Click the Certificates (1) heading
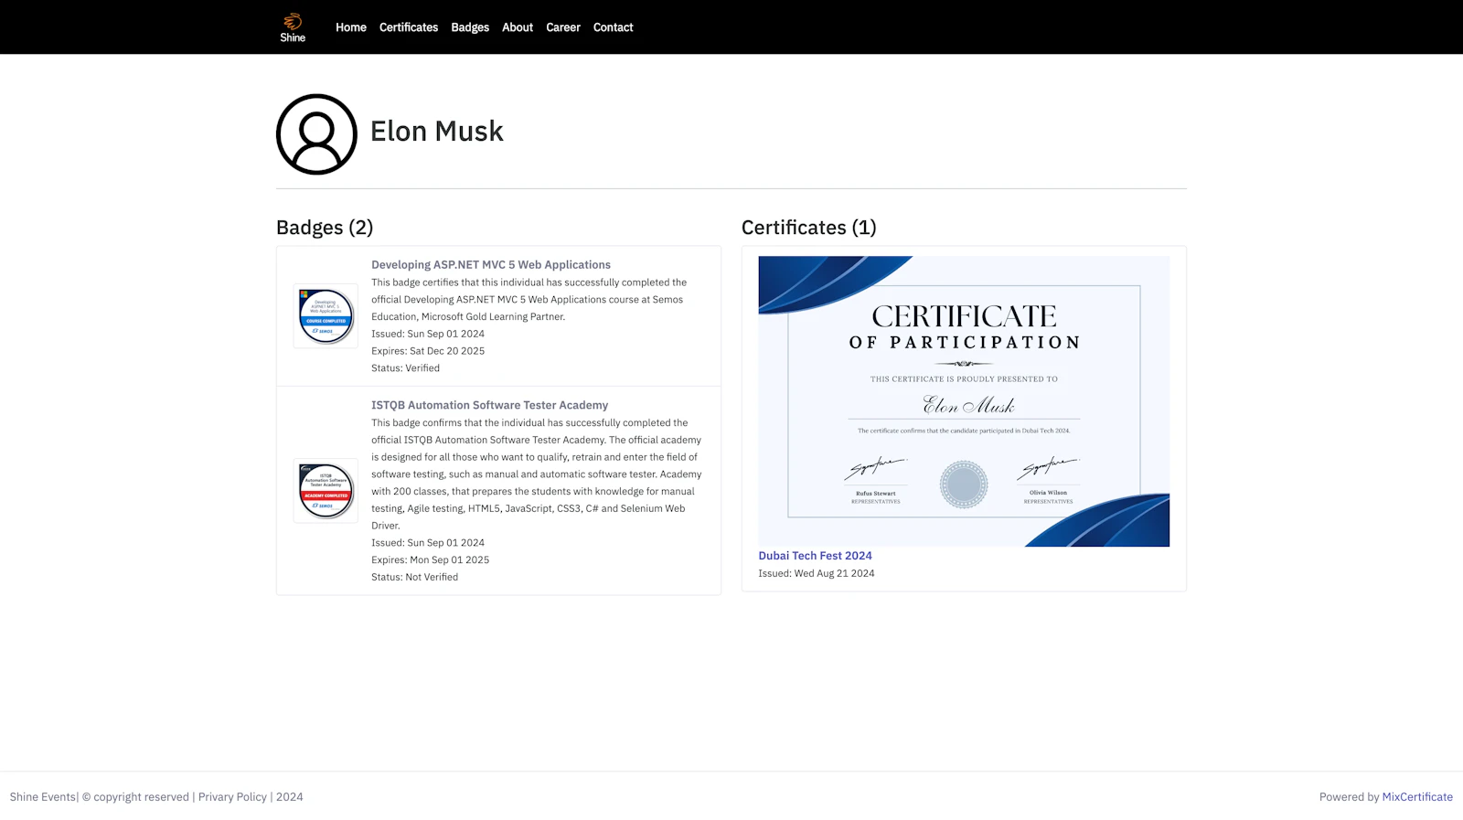The image size is (1463, 820). coord(808,228)
